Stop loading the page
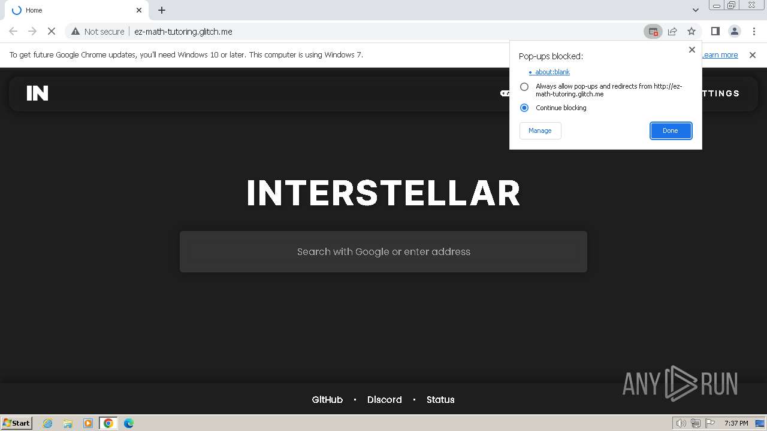 pos(52,32)
